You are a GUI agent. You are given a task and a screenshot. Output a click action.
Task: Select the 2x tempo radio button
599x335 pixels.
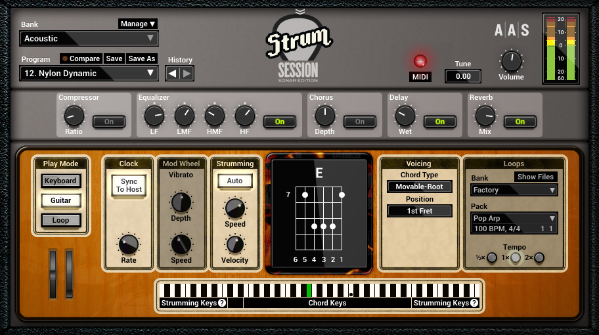(x=539, y=257)
